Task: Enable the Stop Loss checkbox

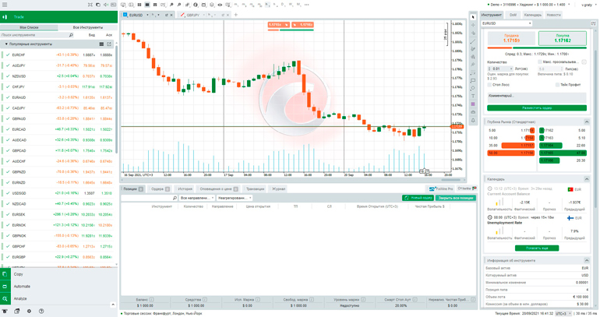Action: click(489, 85)
